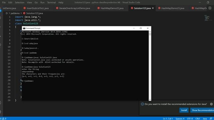Minimize the Command Prompt window
The image size is (214, 120).
134,28
